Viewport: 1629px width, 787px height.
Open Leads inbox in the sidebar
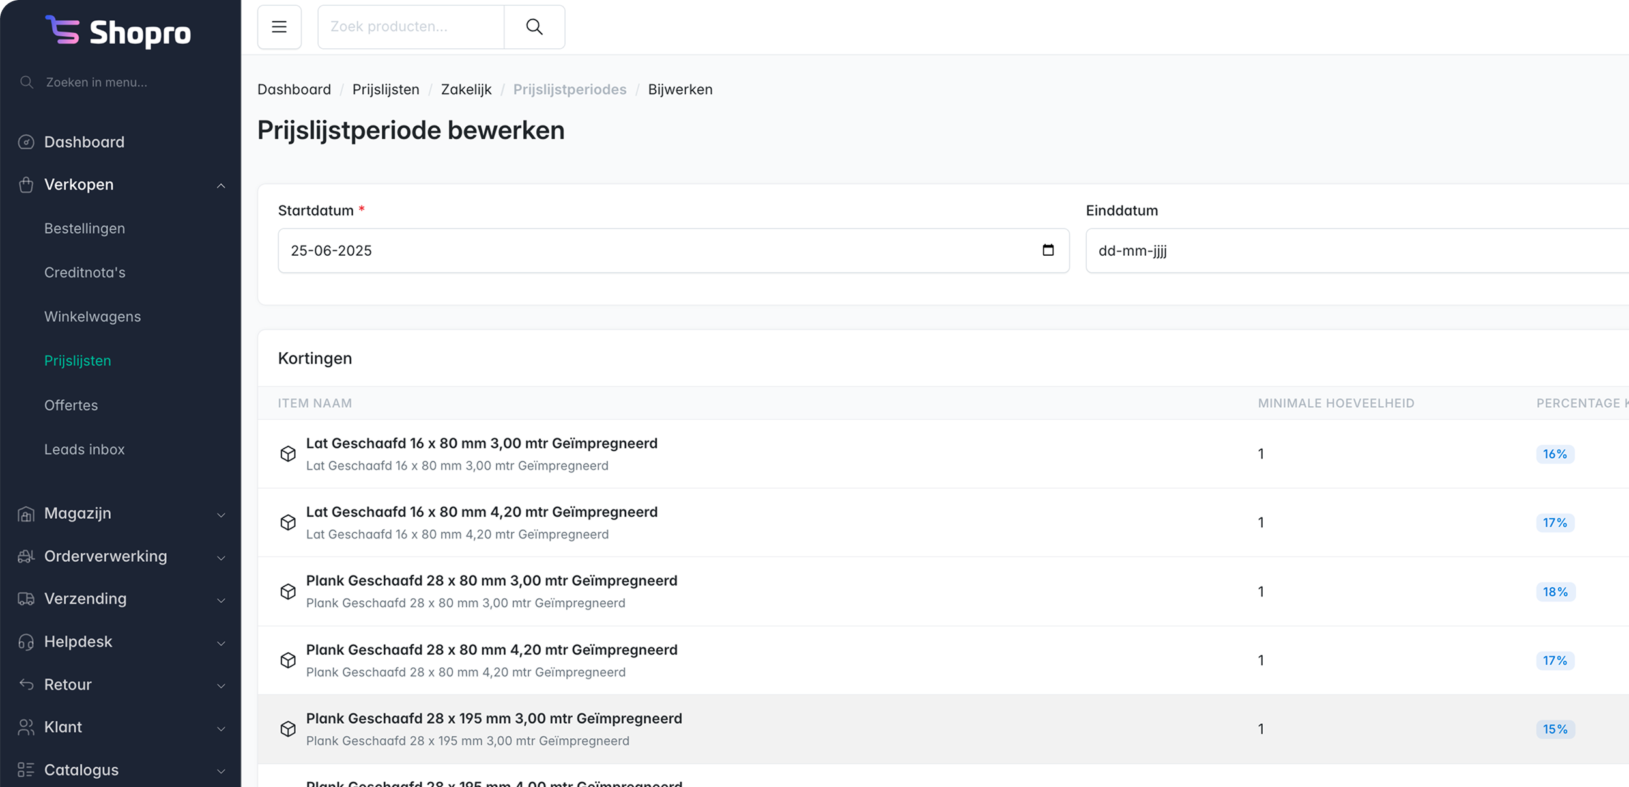pos(84,449)
